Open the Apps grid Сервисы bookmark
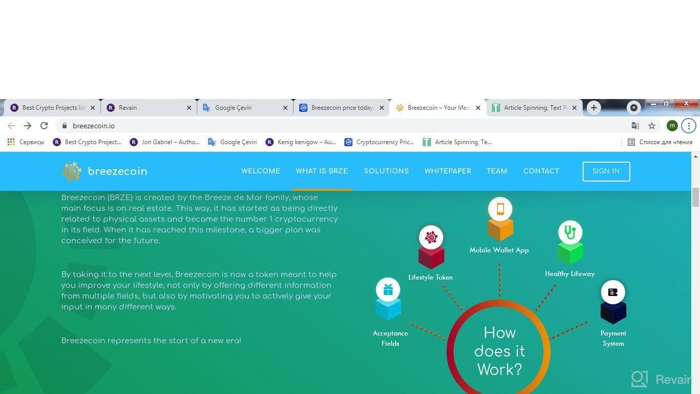The width and height of the screenshot is (700, 394). (x=26, y=142)
